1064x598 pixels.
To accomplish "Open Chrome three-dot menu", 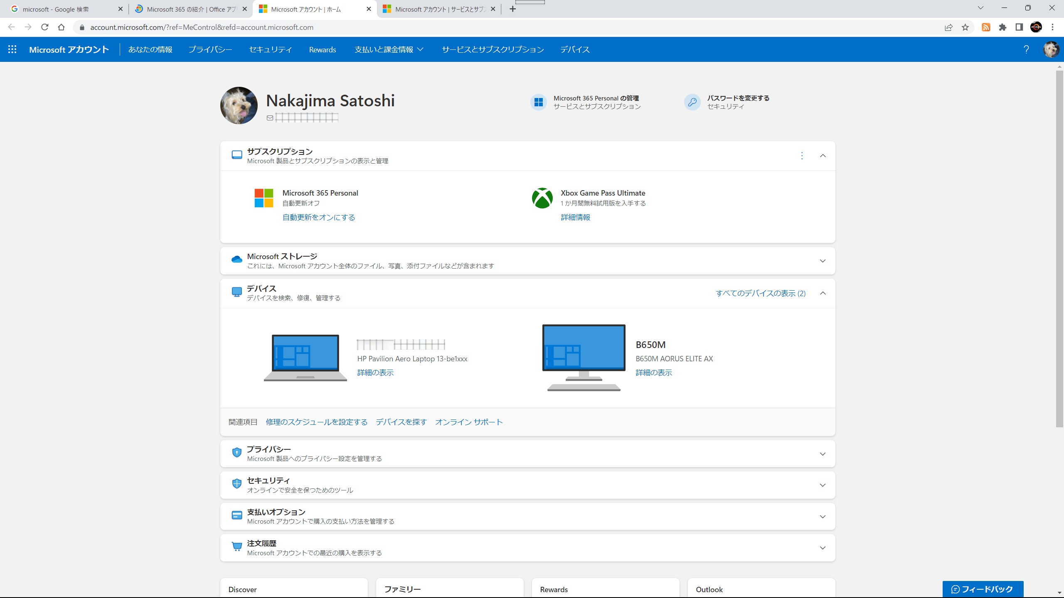I will [x=1053, y=27].
